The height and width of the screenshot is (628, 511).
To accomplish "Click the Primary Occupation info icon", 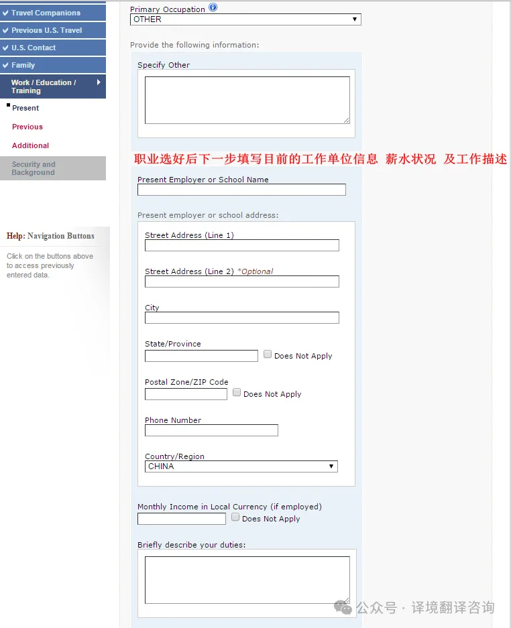I will [213, 7].
